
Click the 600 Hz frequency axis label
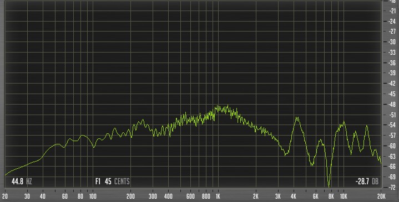190,196
